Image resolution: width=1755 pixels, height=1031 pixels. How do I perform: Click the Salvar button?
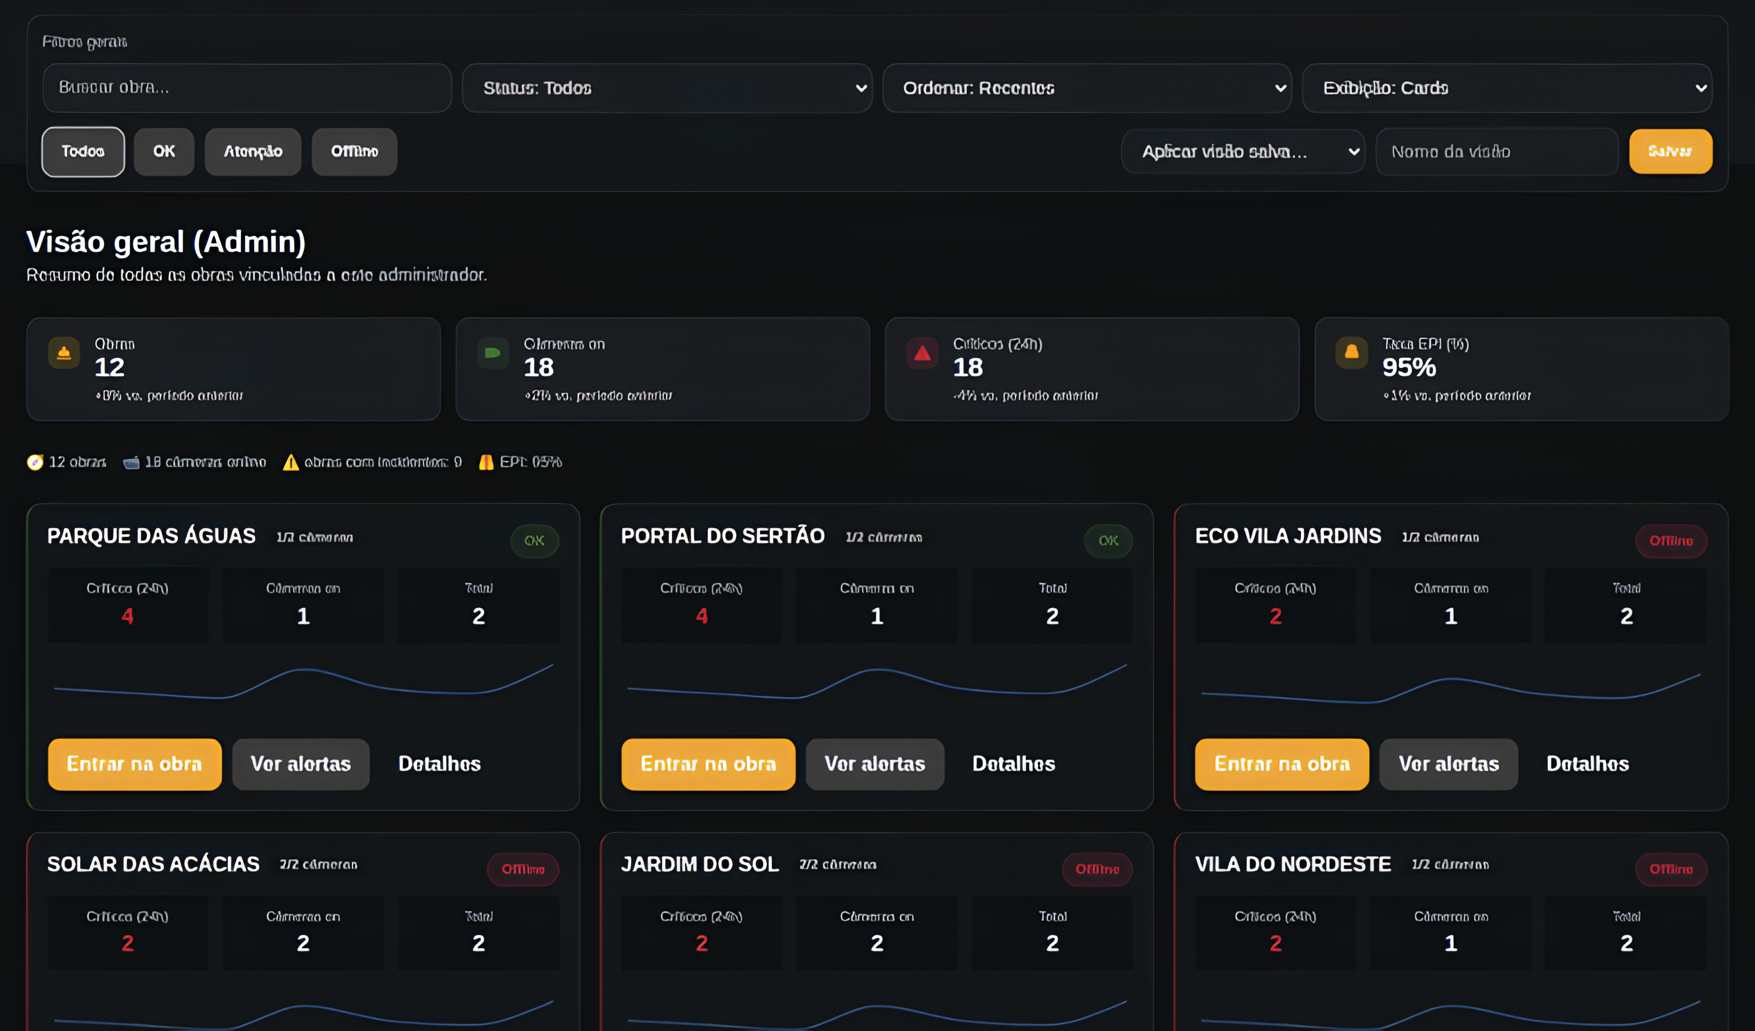click(x=1670, y=151)
